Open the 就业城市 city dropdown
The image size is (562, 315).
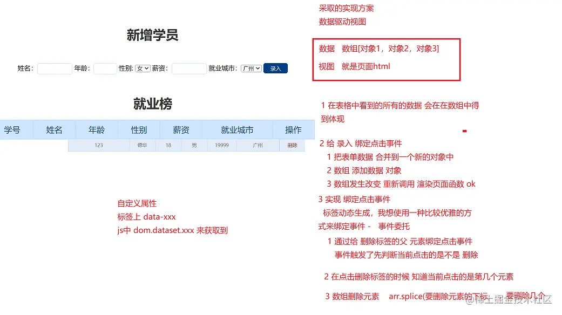251,69
